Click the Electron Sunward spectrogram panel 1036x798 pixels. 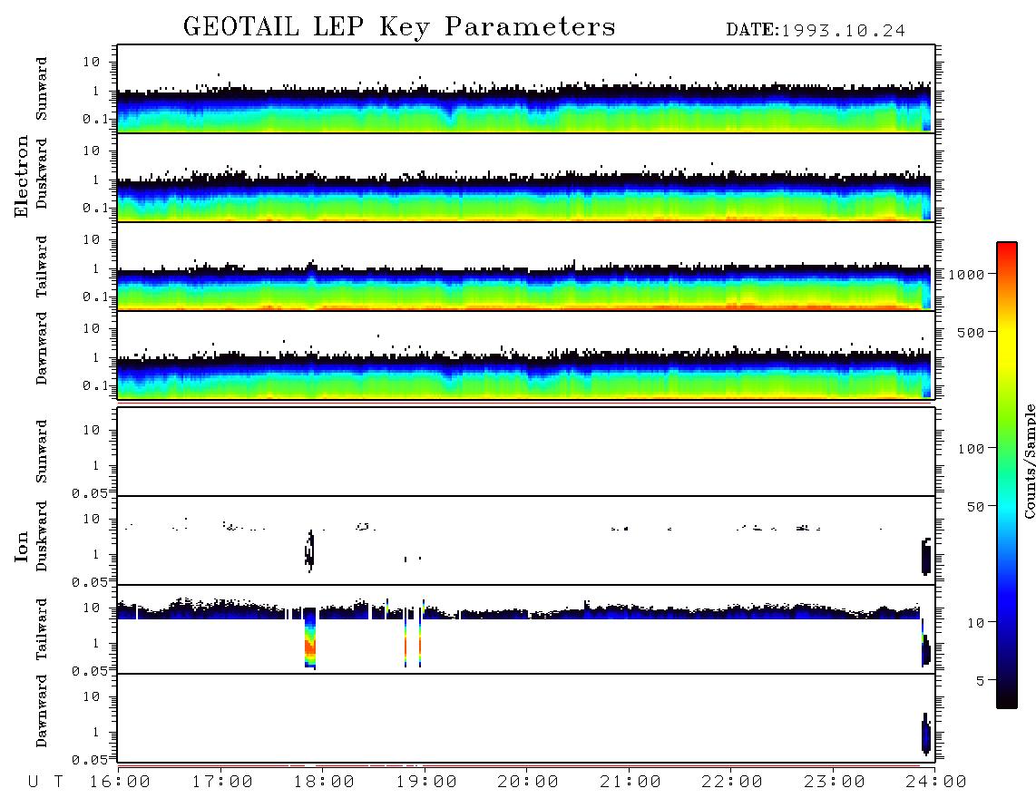(526, 89)
